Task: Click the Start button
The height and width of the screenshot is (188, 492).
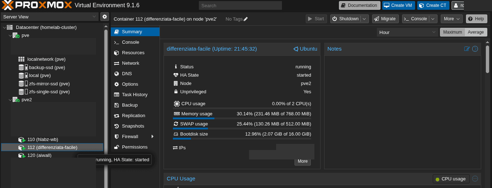Action: 316,19
